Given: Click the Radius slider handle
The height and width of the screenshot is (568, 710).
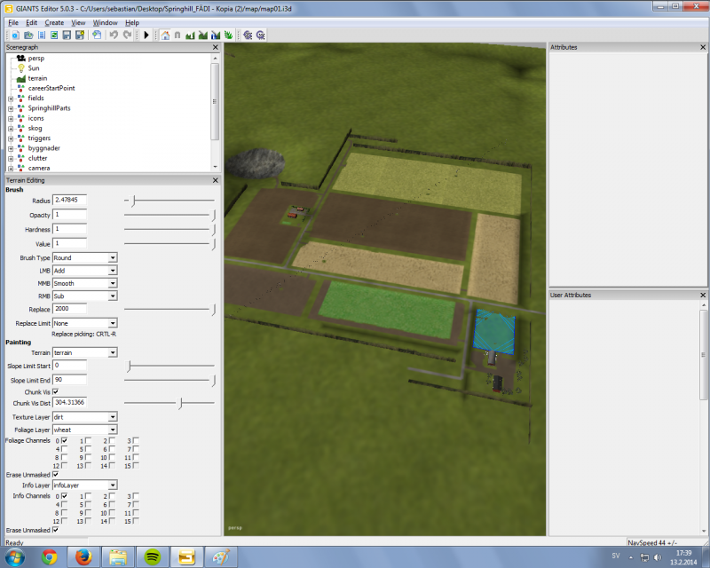Looking at the screenshot, I should pyautogui.click(x=134, y=201).
